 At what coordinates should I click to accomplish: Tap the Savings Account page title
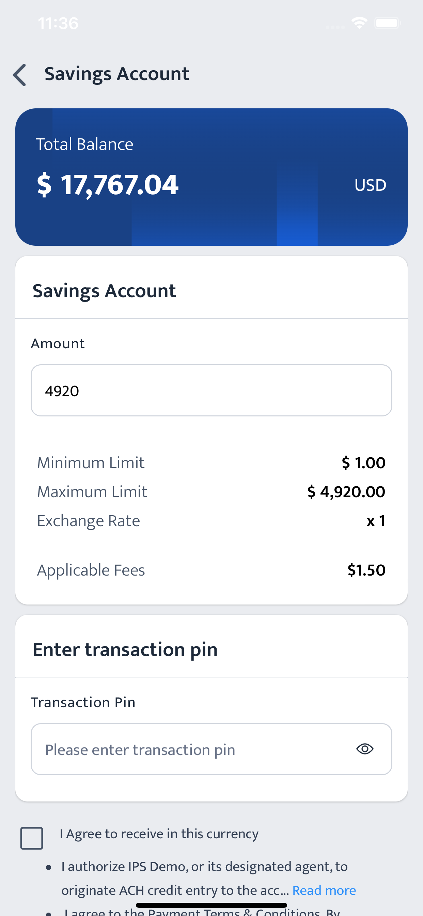click(x=116, y=74)
